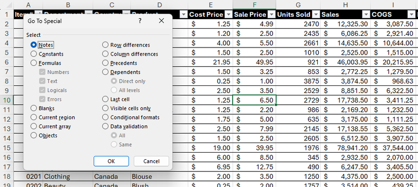Pick the Precedents radio option
The image size is (418, 187).
pos(105,63)
